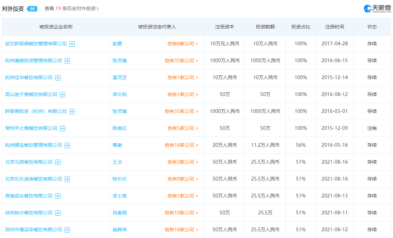Click the 投资数额 column header
This screenshot has height=238, width=393.
click(x=265, y=27)
